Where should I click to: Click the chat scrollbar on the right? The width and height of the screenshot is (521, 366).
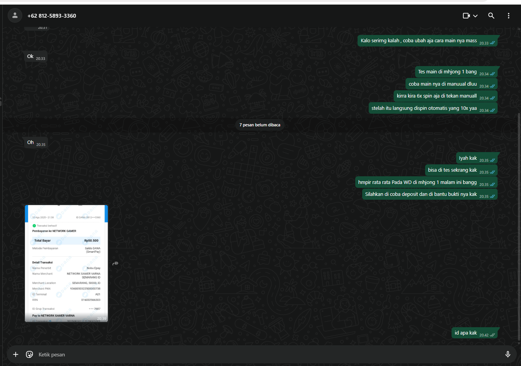(519, 227)
